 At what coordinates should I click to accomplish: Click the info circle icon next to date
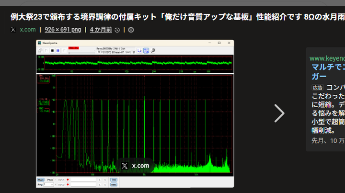(131, 30)
